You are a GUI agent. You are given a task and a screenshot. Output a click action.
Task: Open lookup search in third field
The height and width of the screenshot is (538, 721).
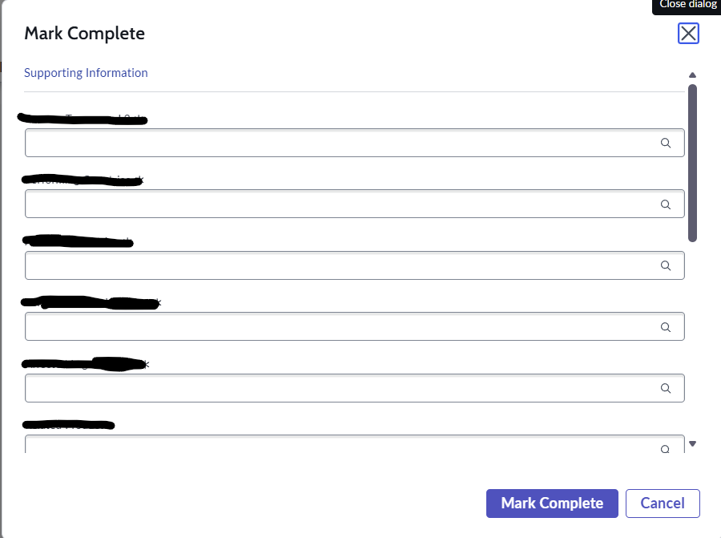(666, 265)
